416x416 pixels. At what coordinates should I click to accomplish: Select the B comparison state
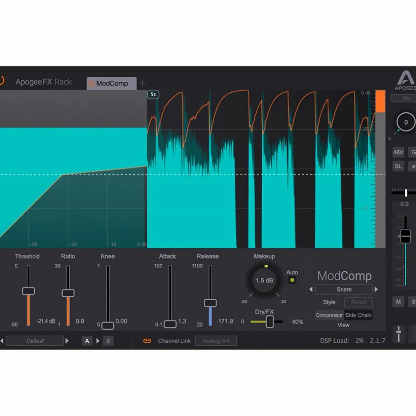pyautogui.click(x=108, y=341)
